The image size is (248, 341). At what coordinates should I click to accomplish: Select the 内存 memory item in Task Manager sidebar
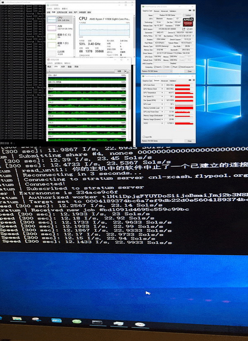click(x=60, y=28)
